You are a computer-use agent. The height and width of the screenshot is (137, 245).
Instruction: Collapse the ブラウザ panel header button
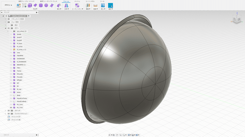coord(2,13)
